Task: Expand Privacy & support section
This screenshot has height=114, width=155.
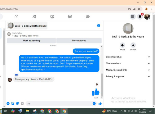Action: [x=128, y=76]
